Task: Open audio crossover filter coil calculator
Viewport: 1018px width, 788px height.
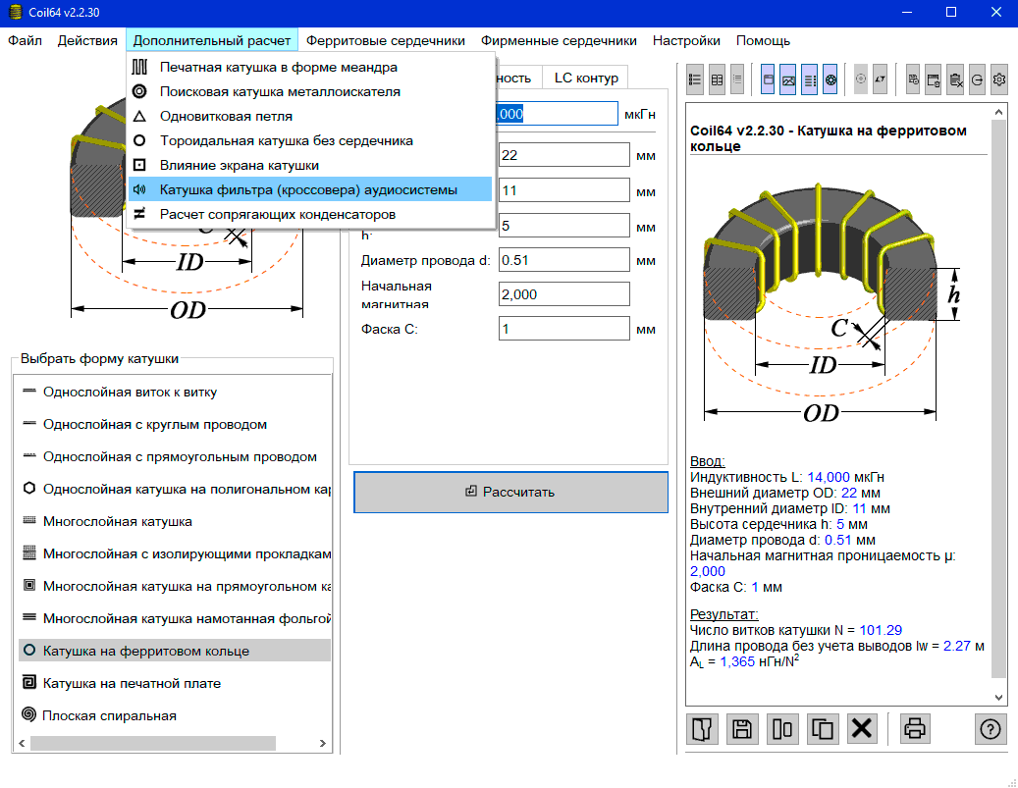Action: click(310, 189)
